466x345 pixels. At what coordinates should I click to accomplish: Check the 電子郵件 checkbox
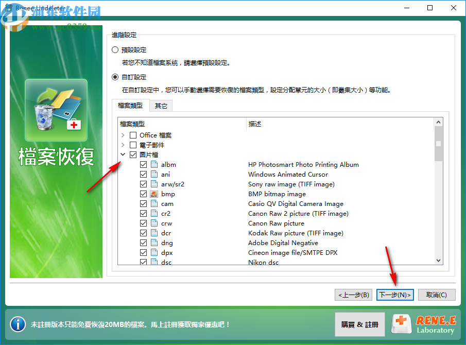tap(133, 145)
